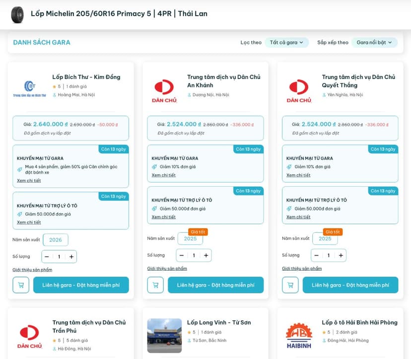
Task: Click Bích Thư rating 5 | 1 đánh giá
Action: pyautogui.click(x=69, y=86)
